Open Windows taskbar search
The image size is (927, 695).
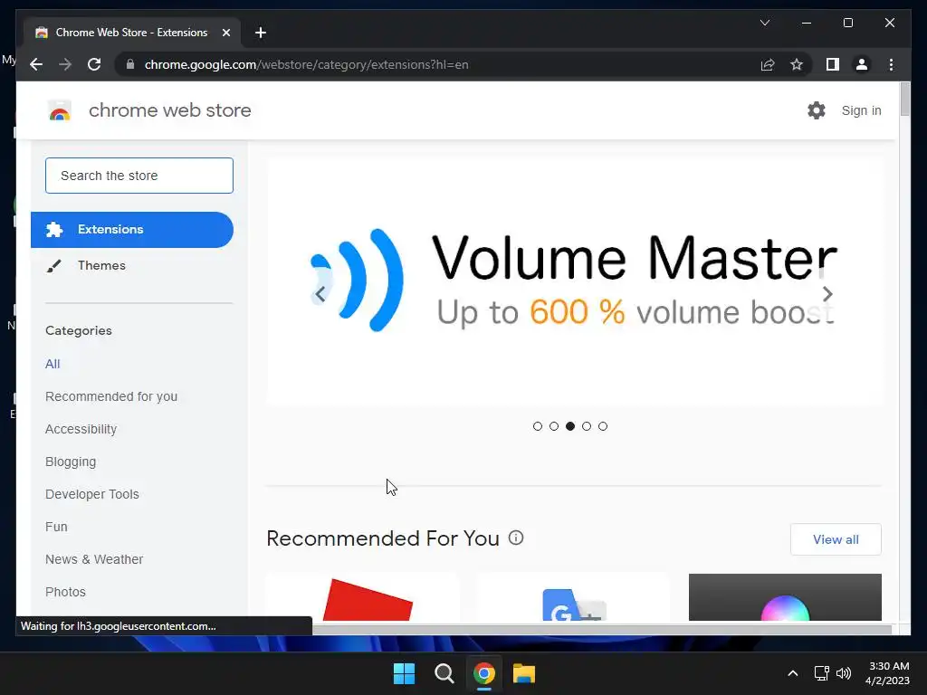444,673
